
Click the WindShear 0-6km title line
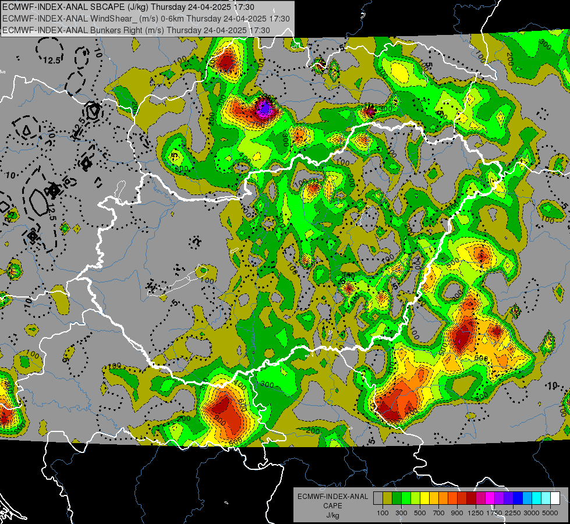coord(146,19)
